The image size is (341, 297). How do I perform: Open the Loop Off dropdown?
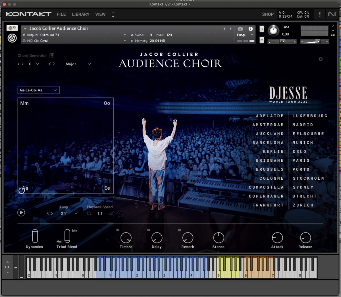(x=69, y=213)
